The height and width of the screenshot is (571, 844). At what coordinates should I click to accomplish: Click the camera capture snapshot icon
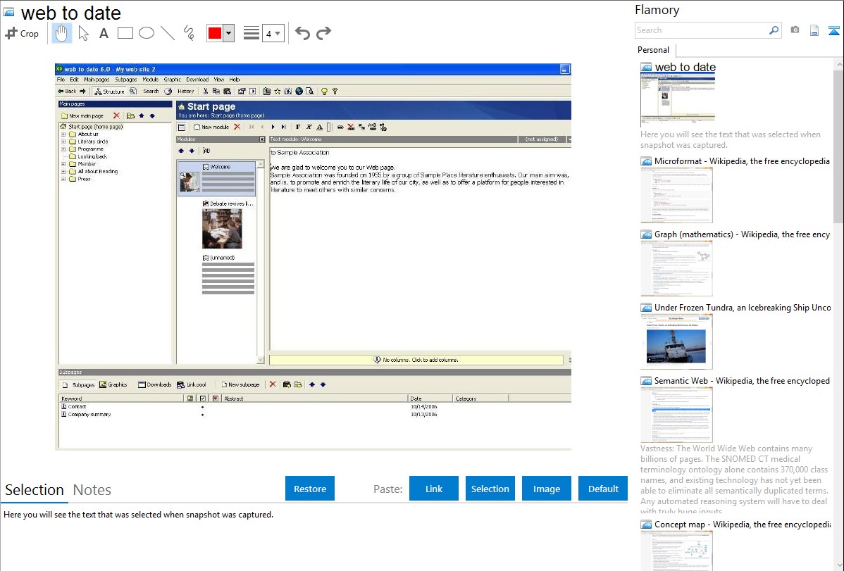pyautogui.click(x=795, y=30)
